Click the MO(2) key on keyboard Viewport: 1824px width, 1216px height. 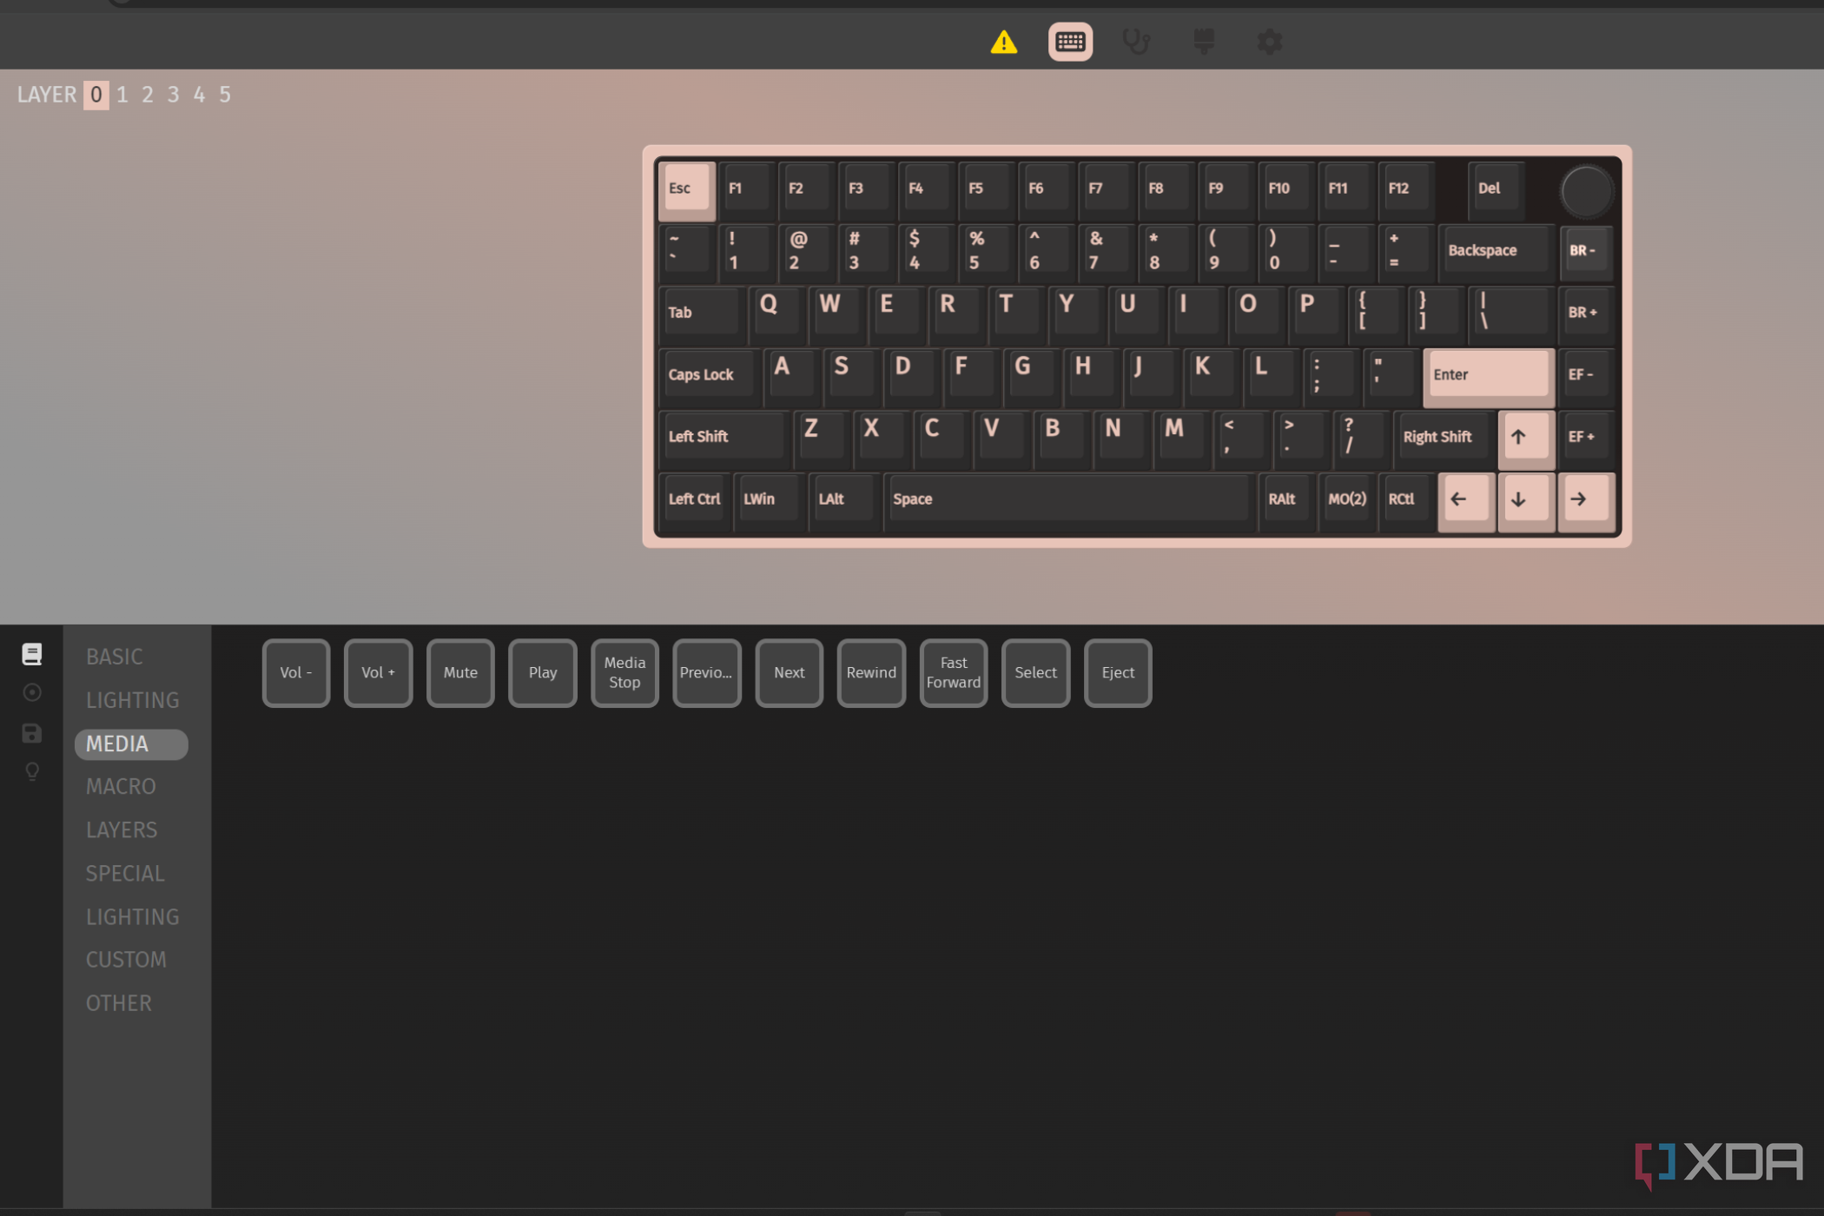coord(1346,498)
